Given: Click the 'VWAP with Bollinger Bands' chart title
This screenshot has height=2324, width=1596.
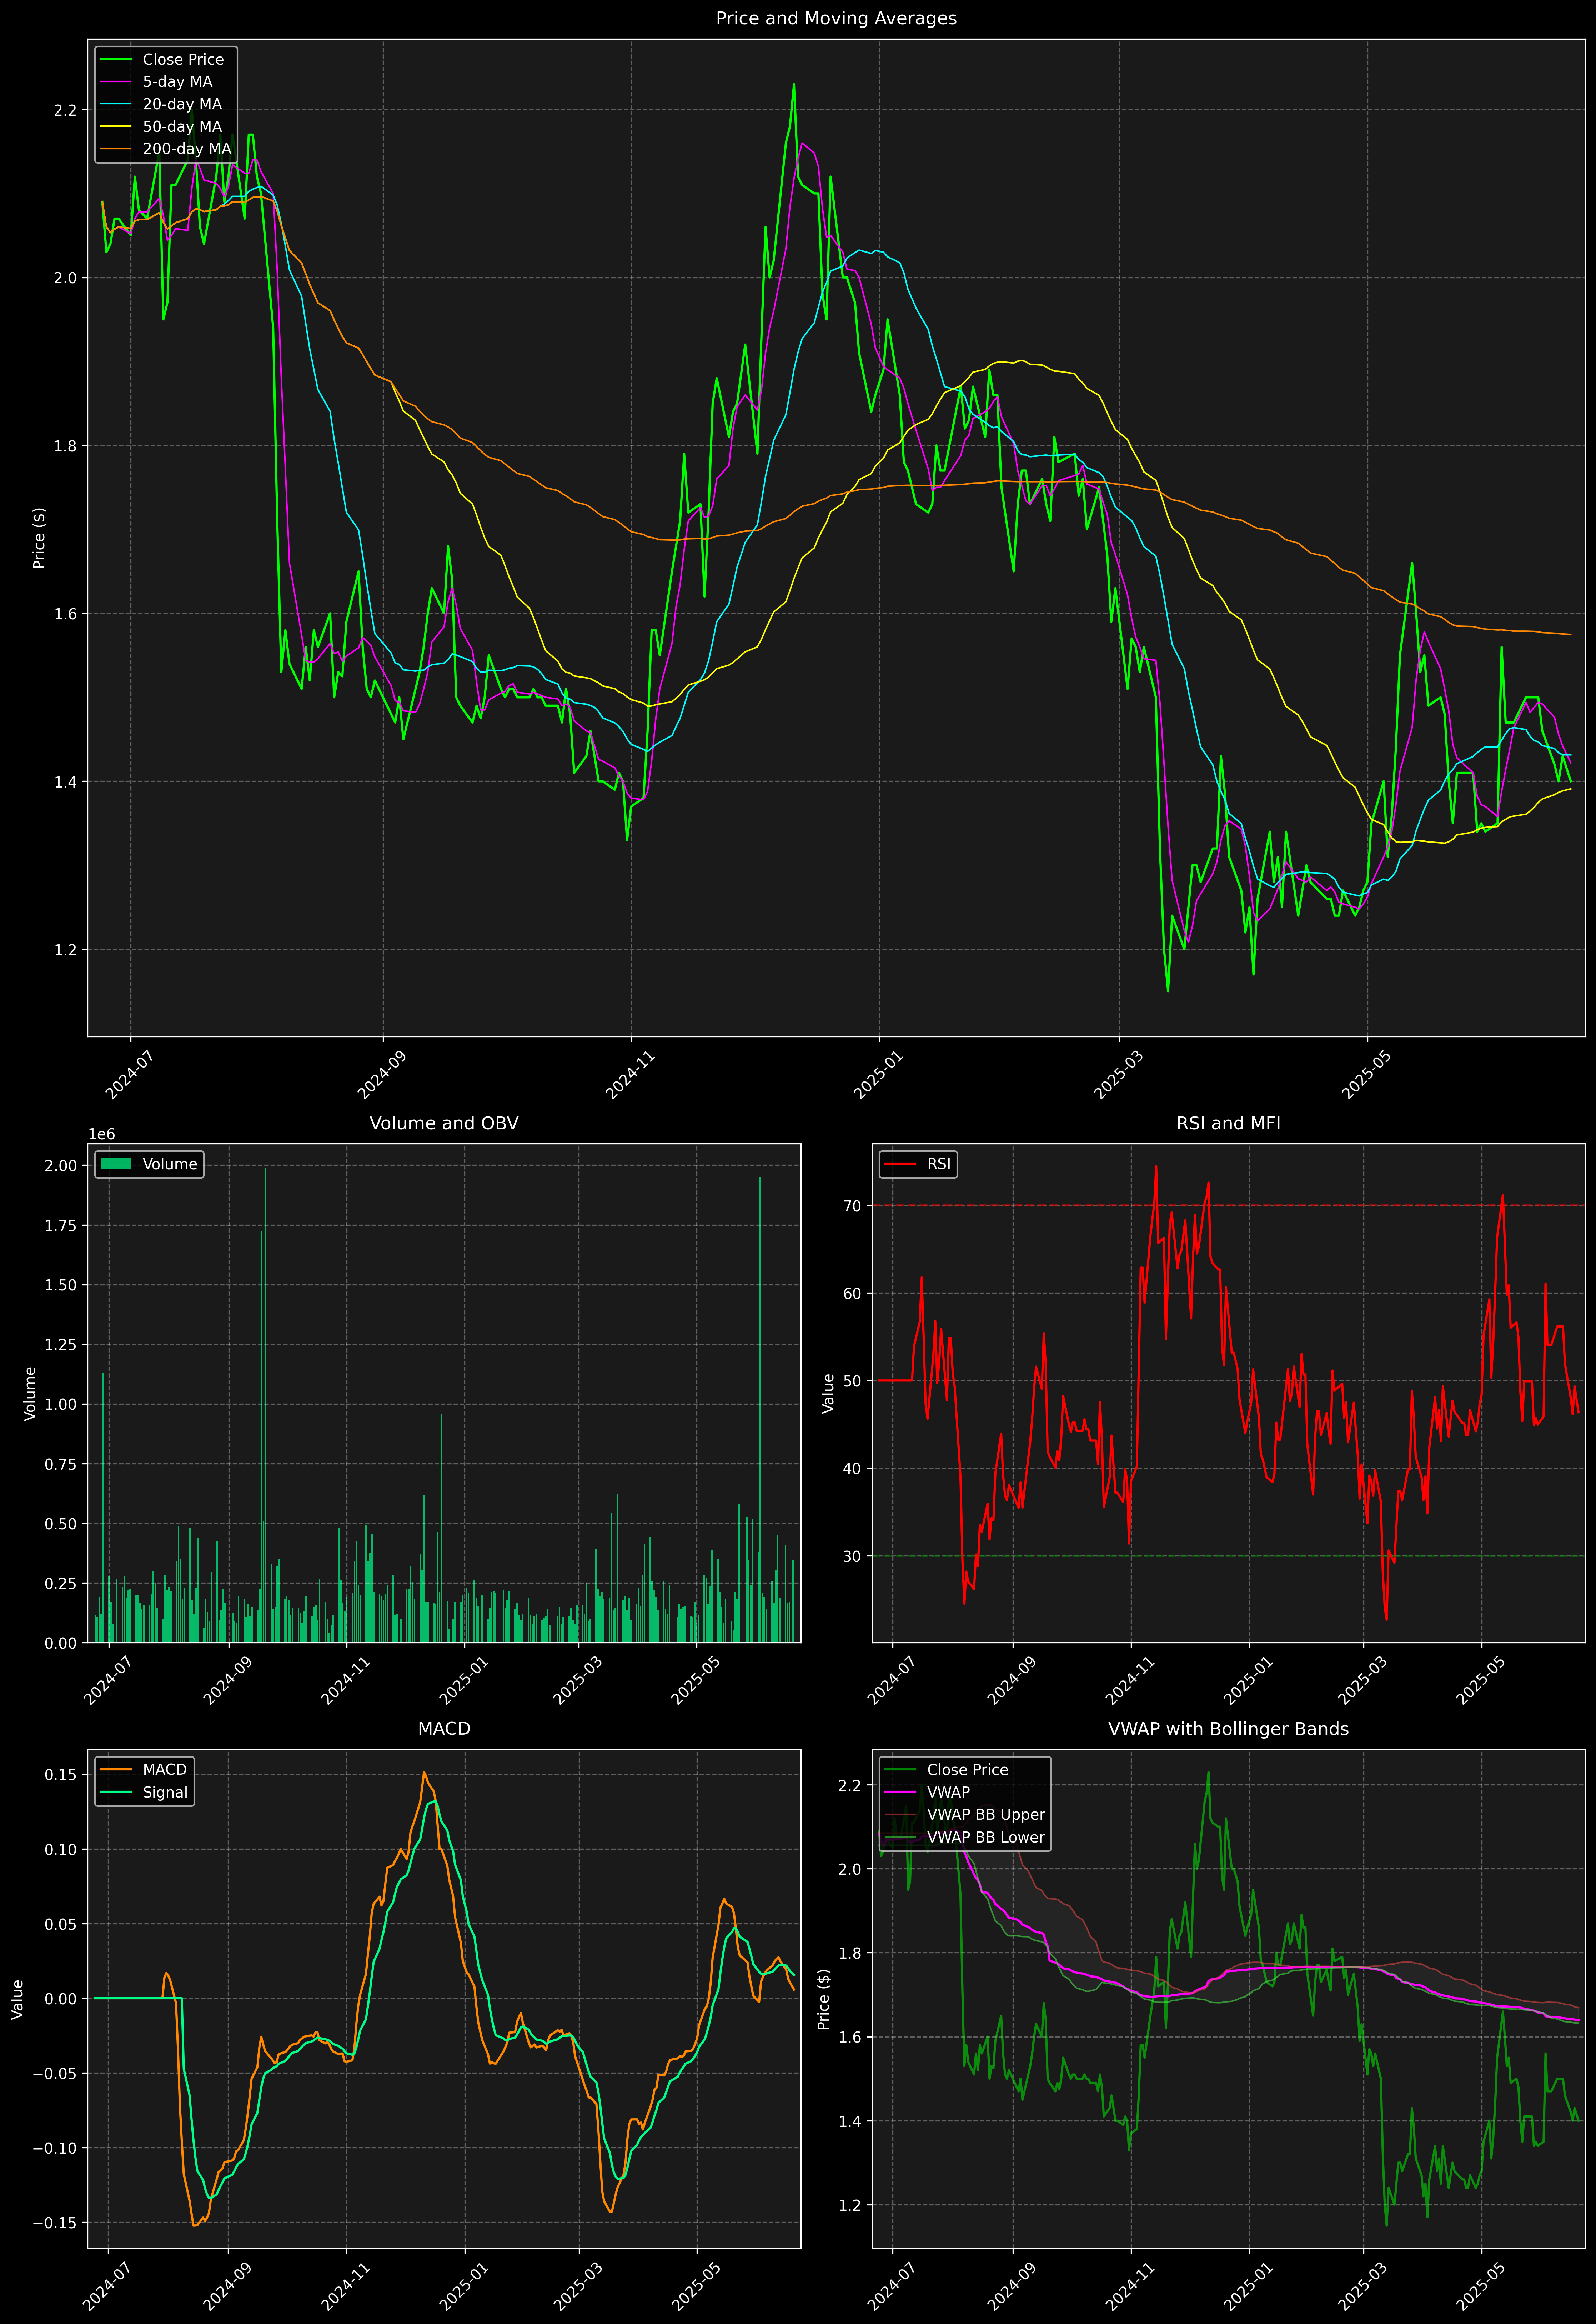Looking at the screenshot, I should click(x=1228, y=1729).
